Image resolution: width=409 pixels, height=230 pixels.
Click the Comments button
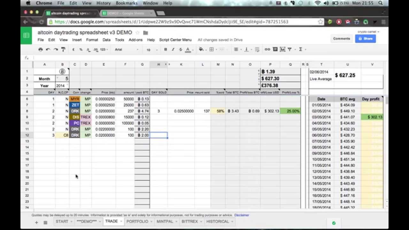click(342, 38)
